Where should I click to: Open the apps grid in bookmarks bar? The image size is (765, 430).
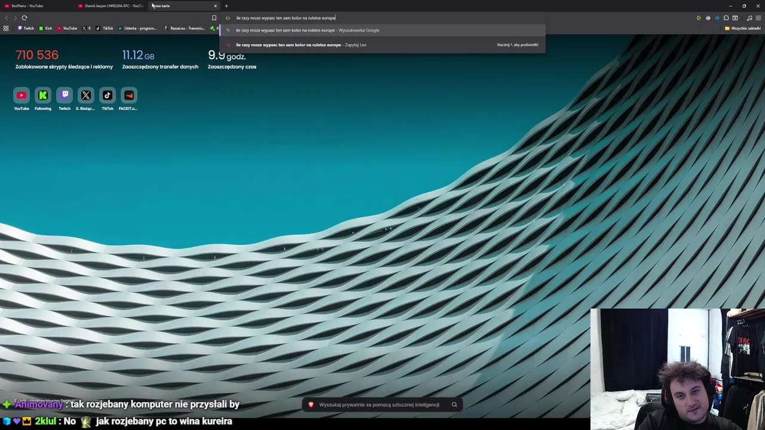[x=6, y=28]
